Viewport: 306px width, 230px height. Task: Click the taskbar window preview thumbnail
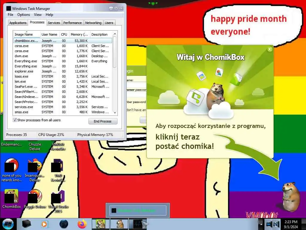138,211
